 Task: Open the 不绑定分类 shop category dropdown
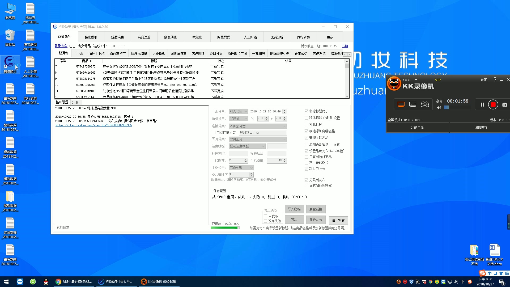tap(258, 126)
